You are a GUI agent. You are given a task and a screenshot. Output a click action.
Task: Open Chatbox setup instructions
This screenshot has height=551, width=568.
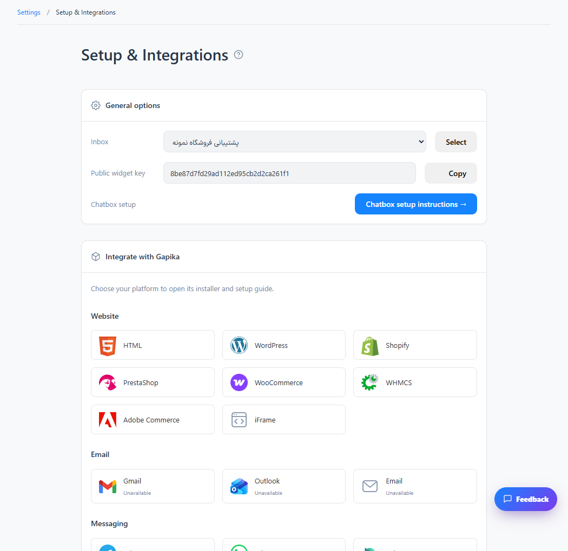[x=416, y=204]
